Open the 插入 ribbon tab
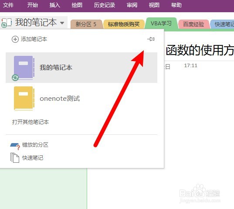The image size is (234, 209). pyautogui.click(x=55, y=5)
